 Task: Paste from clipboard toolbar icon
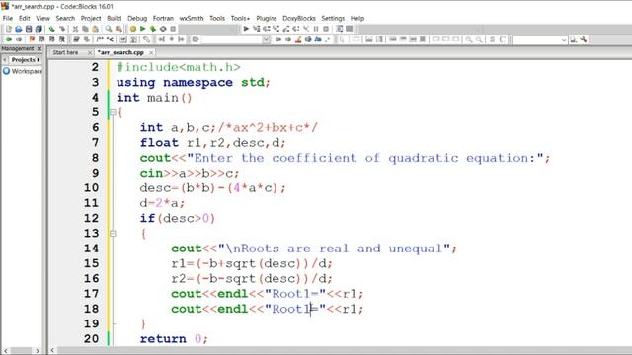(x=95, y=29)
